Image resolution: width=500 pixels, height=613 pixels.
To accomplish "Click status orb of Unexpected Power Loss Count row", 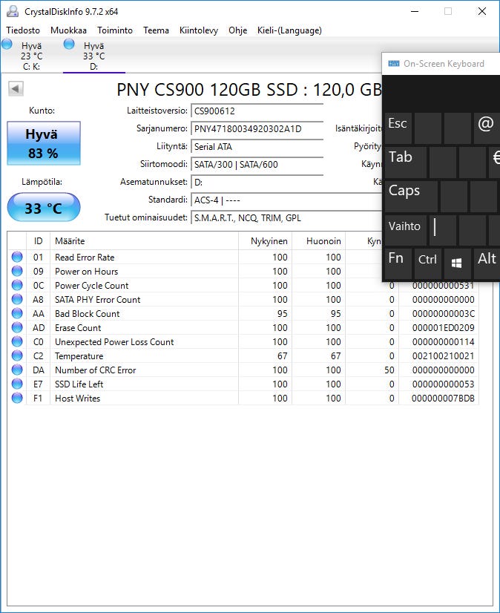I will coord(17,341).
